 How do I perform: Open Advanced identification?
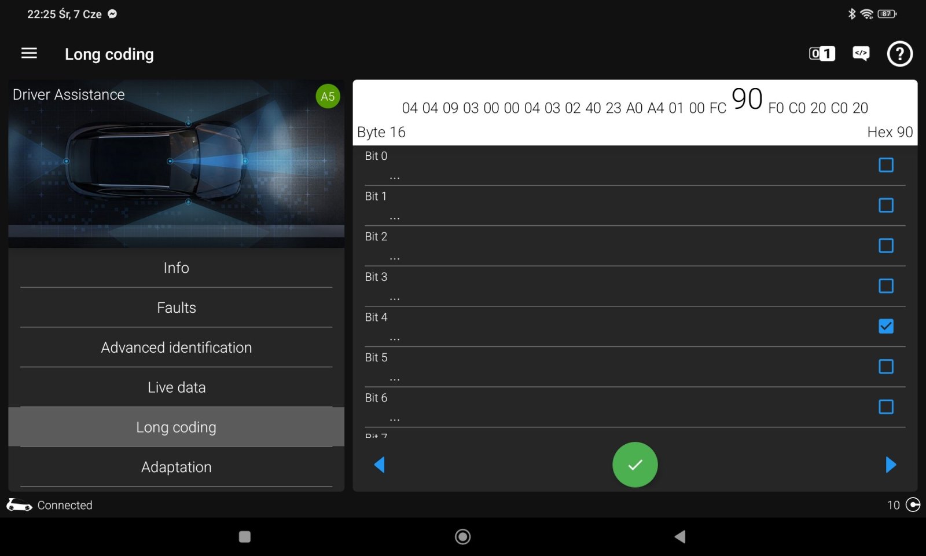tap(177, 348)
